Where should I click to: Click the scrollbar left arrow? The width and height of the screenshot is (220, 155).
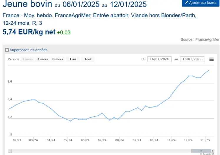point(10,151)
